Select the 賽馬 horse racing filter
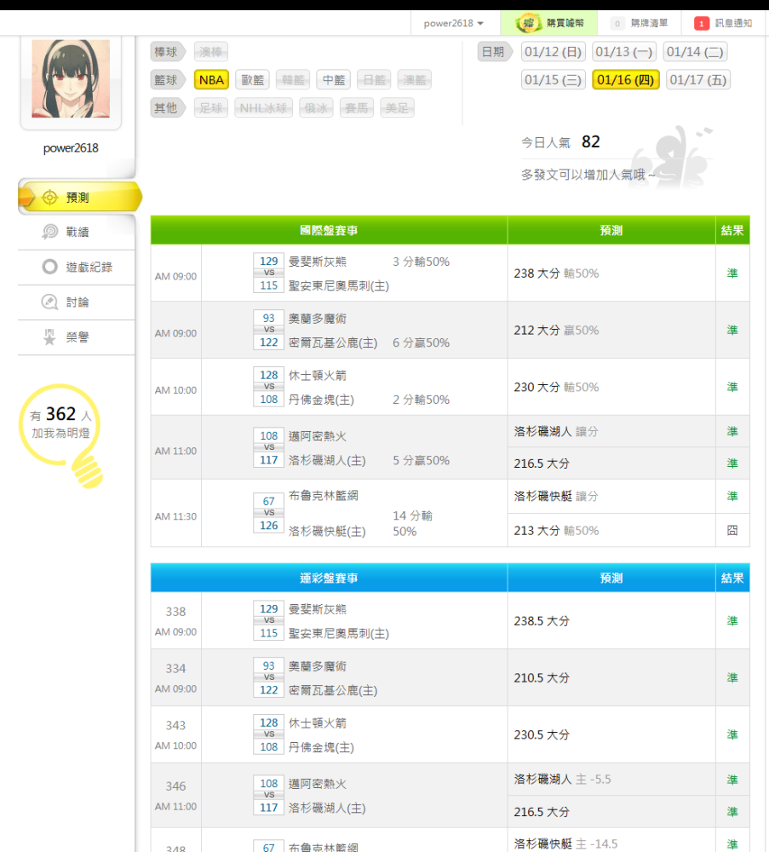 [x=357, y=108]
